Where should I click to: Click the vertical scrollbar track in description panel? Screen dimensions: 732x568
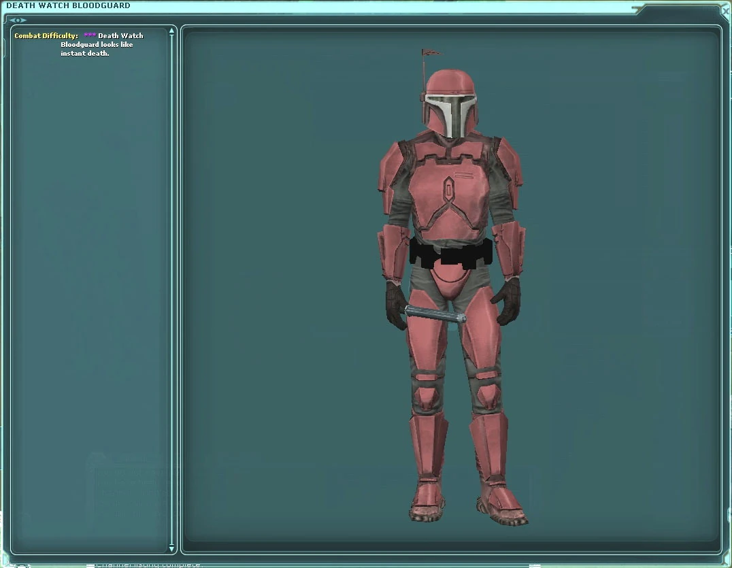click(172, 289)
